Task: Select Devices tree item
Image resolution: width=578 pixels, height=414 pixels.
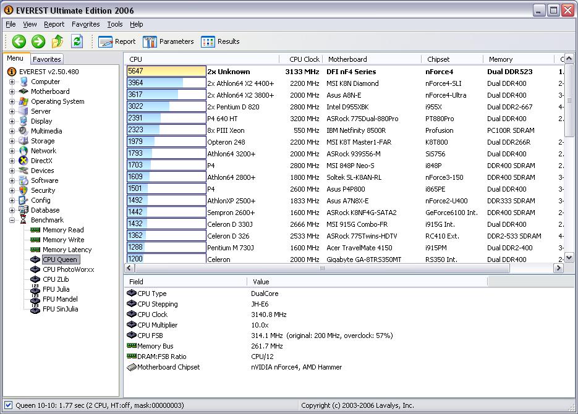Action: 43,171
